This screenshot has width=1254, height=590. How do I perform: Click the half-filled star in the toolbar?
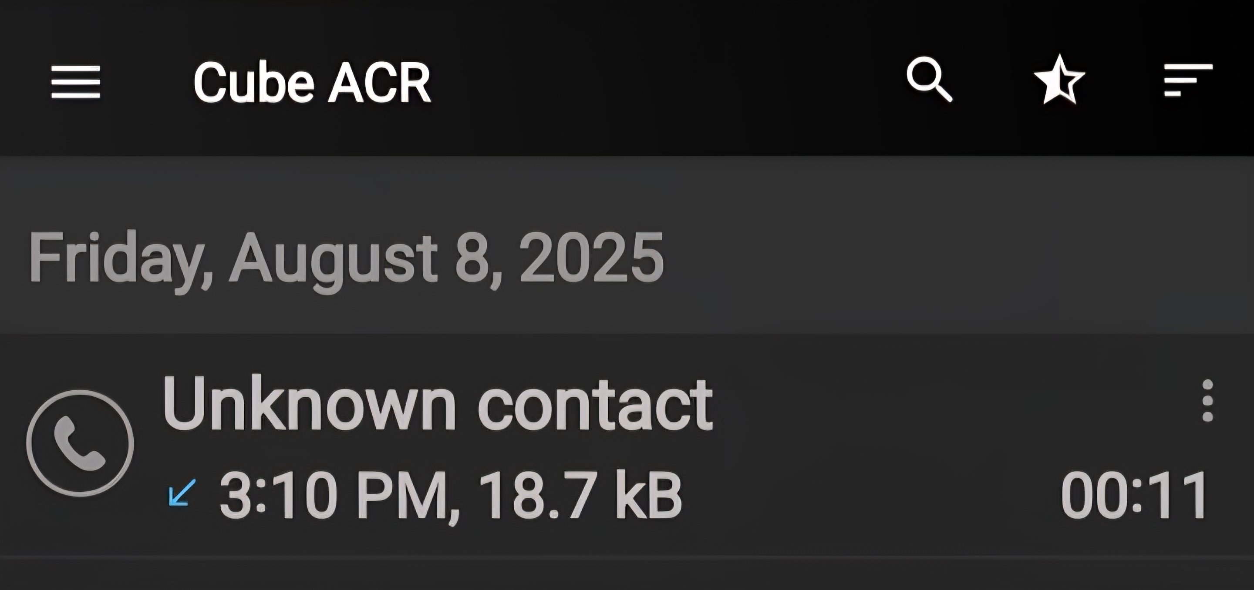[x=1059, y=80]
